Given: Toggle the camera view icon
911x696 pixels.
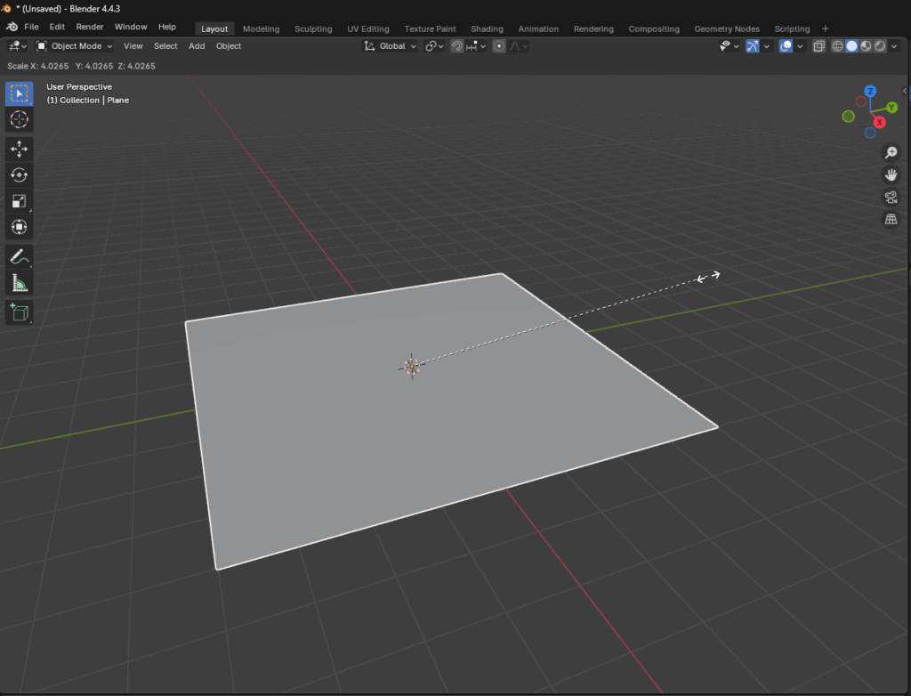Looking at the screenshot, I should 891,197.
